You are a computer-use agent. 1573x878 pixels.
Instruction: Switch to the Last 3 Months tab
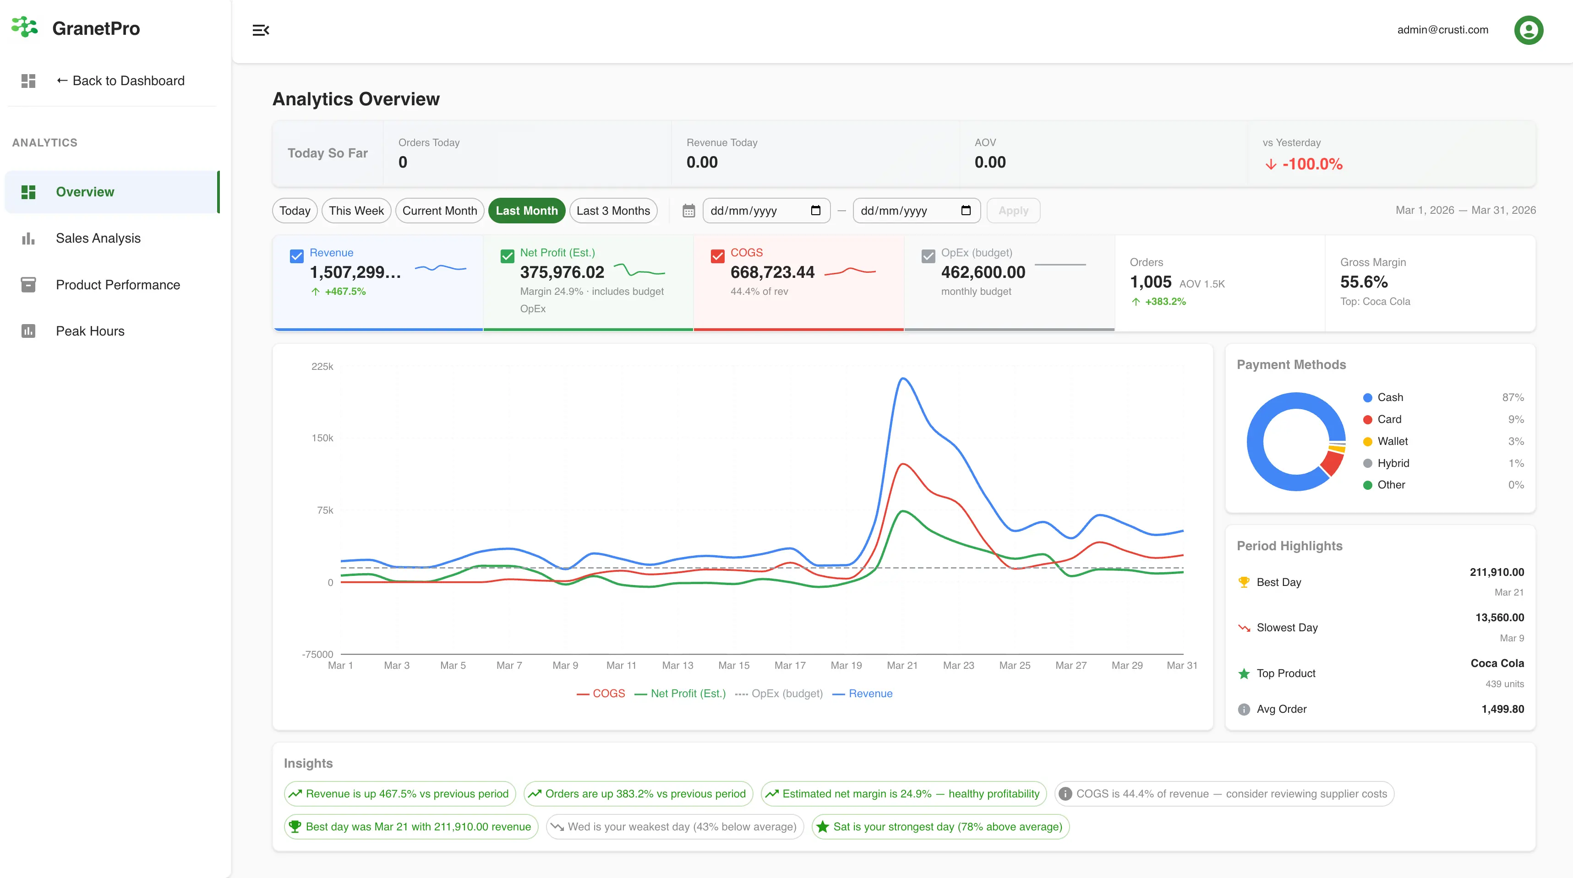click(x=613, y=211)
